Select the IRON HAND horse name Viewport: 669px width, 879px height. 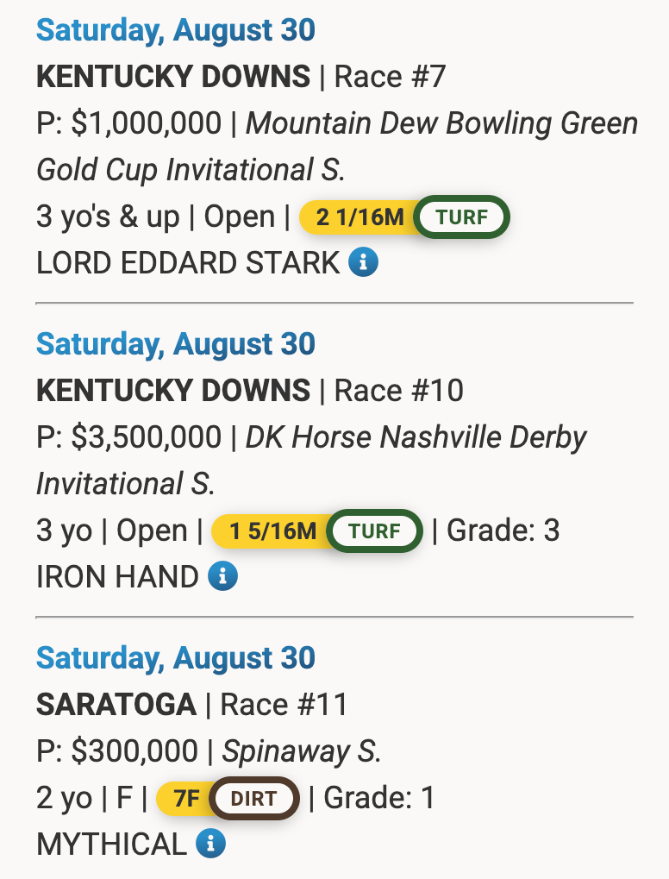(117, 576)
